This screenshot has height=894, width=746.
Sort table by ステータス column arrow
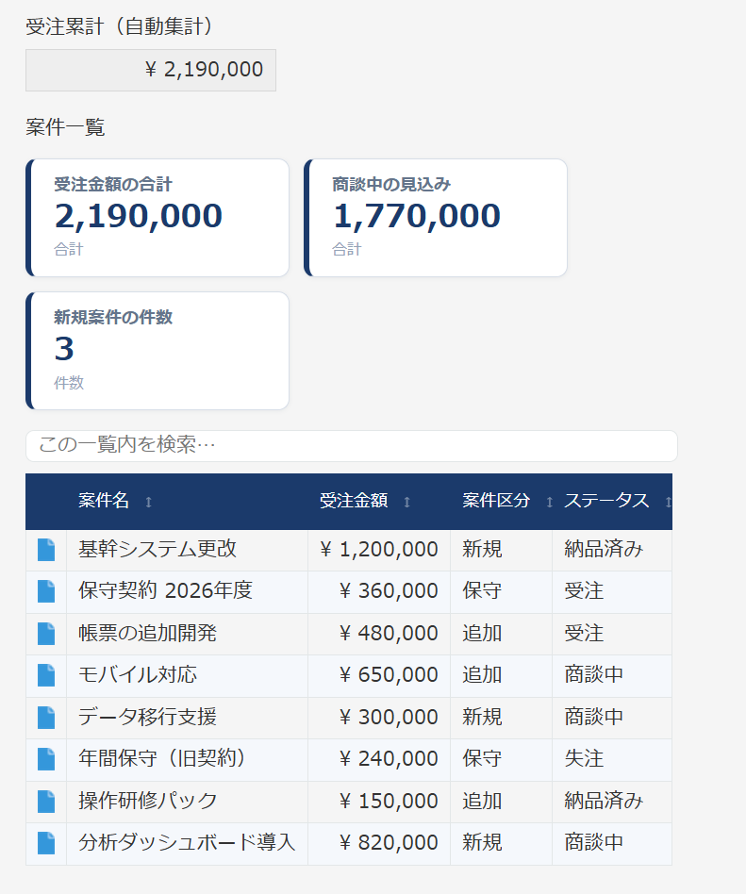click(668, 502)
